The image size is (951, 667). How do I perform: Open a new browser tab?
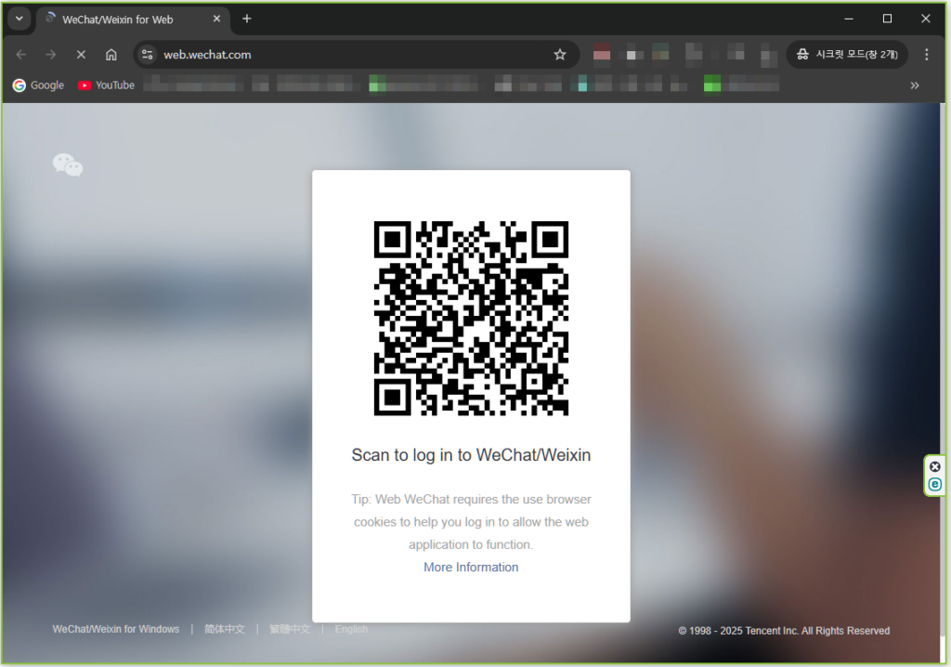click(x=247, y=19)
